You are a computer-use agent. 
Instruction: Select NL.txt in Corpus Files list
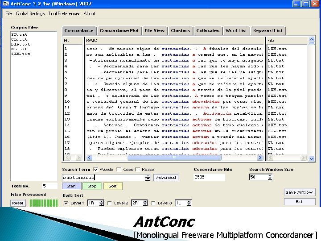[19, 49]
